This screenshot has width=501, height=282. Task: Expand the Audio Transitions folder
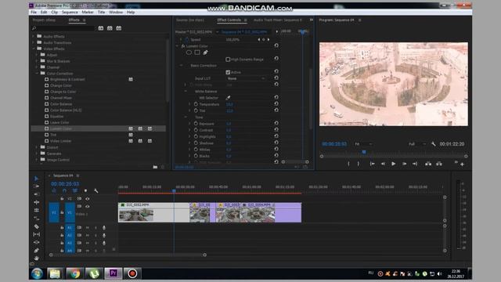click(x=33, y=42)
